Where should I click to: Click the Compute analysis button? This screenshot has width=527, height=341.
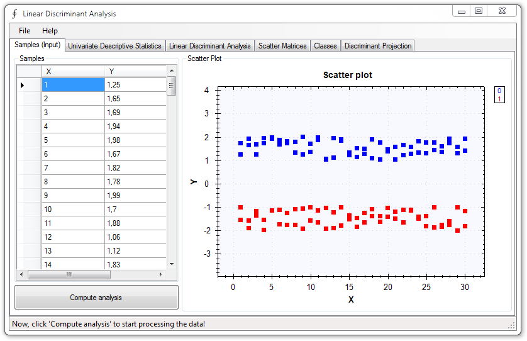point(96,298)
